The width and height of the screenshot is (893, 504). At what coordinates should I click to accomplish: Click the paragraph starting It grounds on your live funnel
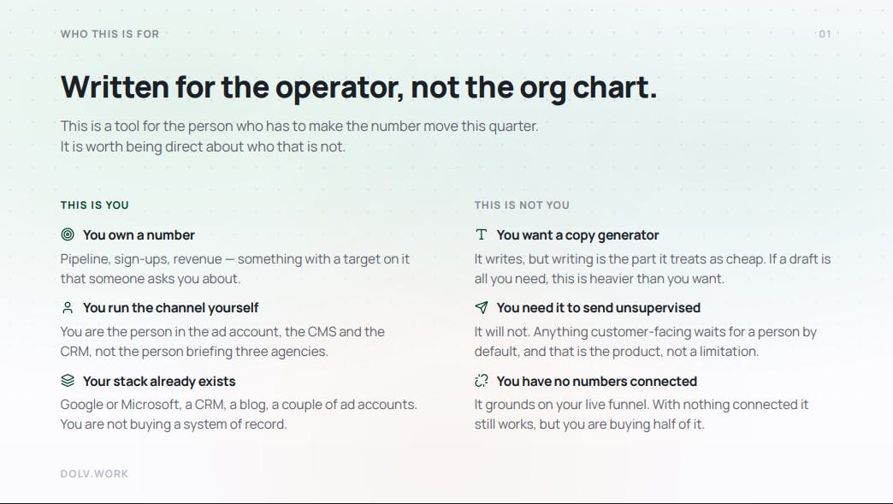(642, 415)
